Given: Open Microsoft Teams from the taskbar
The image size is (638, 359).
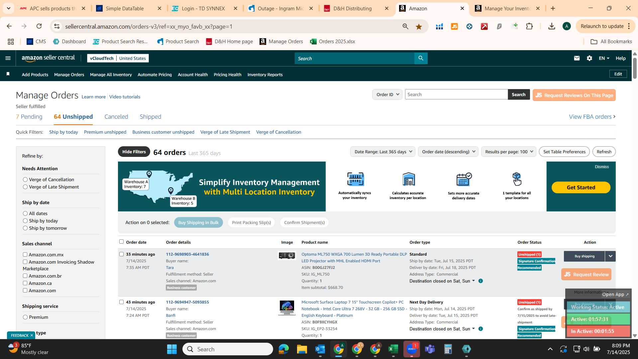Looking at the screenshot, I should [430, 349].
